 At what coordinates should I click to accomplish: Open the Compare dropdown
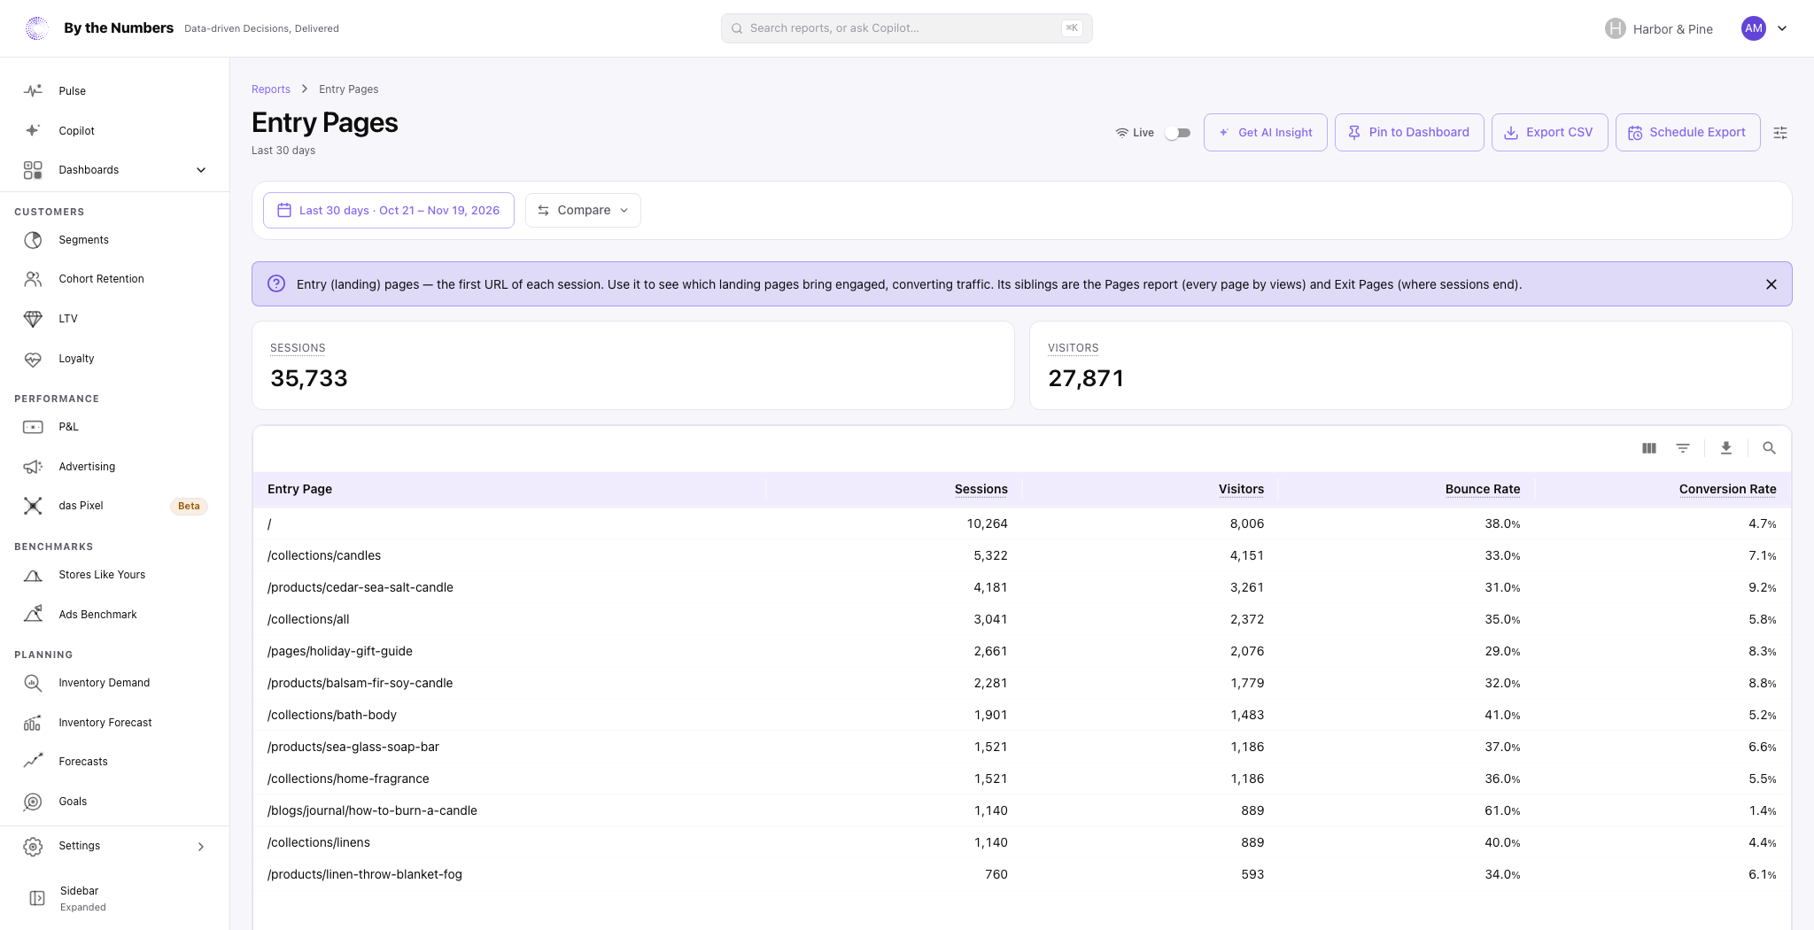tap(583, 211)
